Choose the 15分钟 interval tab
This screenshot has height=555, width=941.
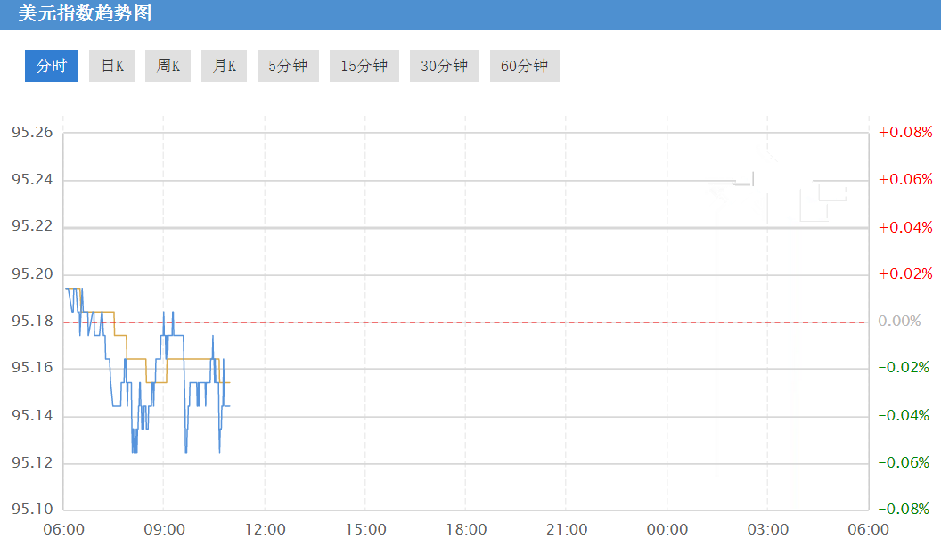[364, 66]
